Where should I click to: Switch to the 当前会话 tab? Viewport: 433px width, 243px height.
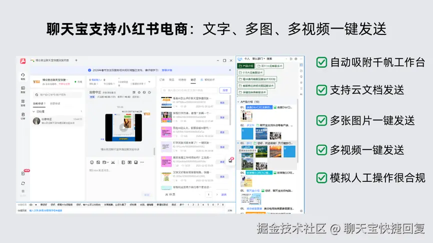tap(39, 103)
